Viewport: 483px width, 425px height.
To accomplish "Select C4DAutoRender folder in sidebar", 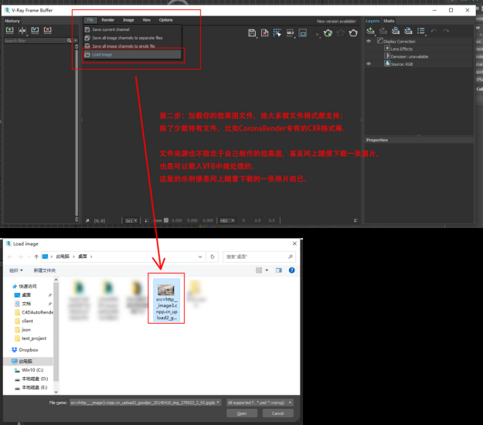I will (x=34, y=312).
